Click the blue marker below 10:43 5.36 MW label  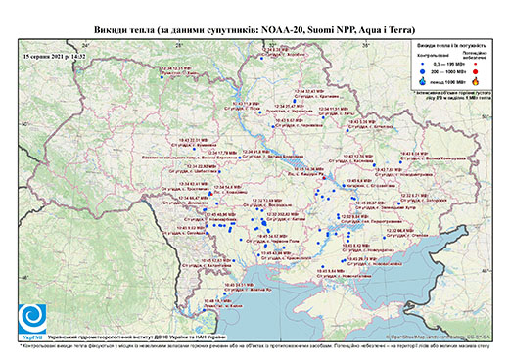[x=347, y=130]
